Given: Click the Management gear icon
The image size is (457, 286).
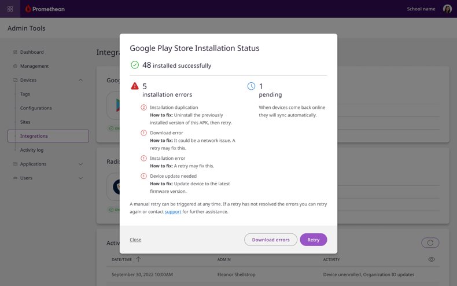Looking at the screenshot, I should 15,66.
